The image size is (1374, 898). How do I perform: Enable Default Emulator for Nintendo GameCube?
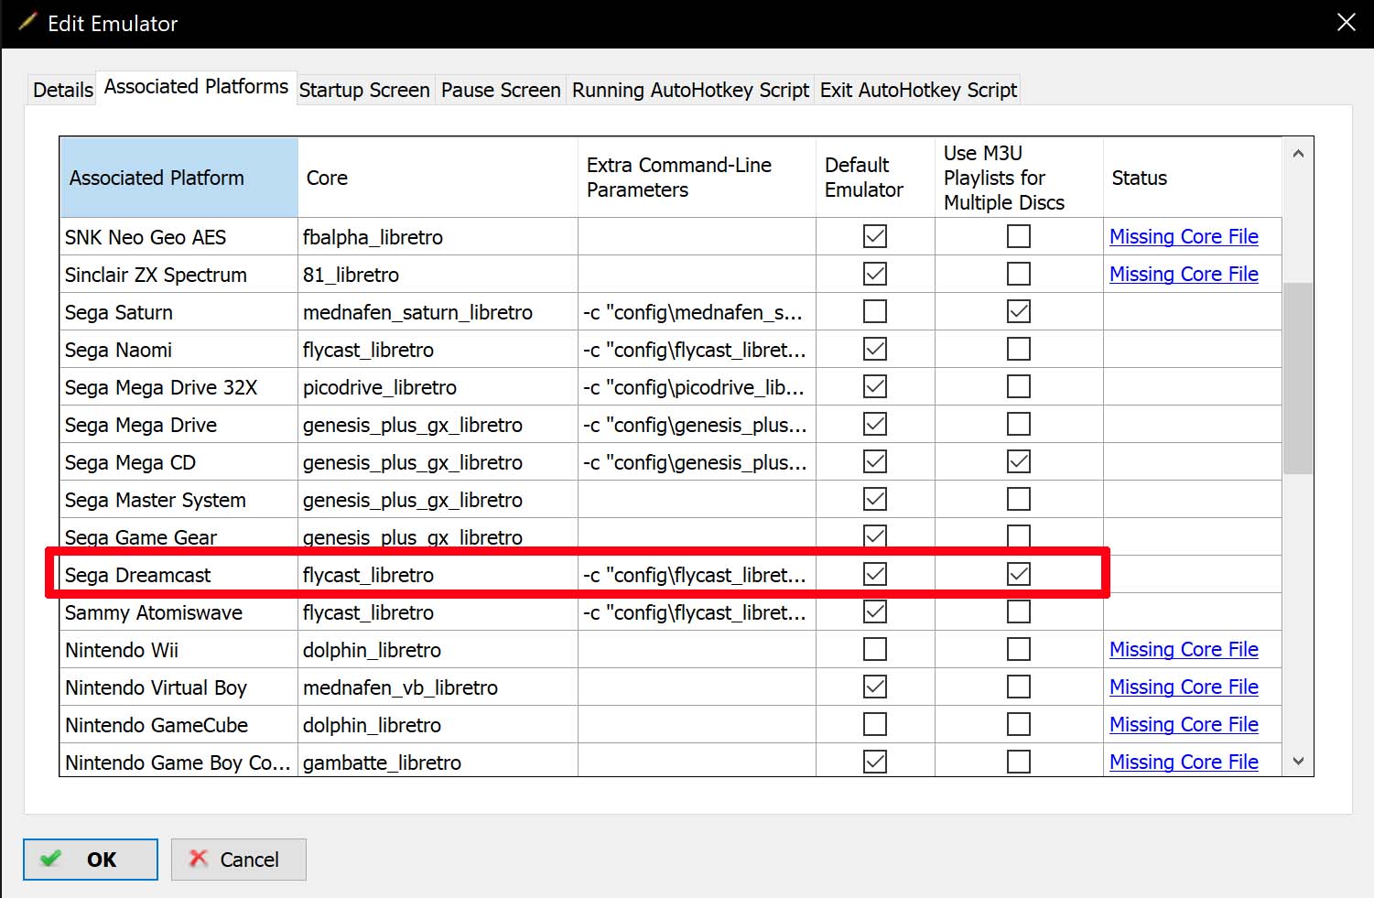(875, 724)
